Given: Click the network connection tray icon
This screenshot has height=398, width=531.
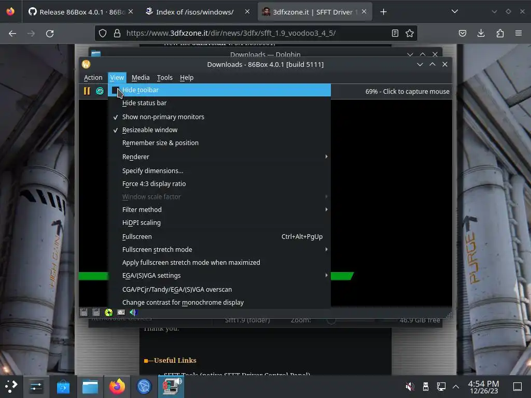Looking at the screenshot, I should 441,386.
